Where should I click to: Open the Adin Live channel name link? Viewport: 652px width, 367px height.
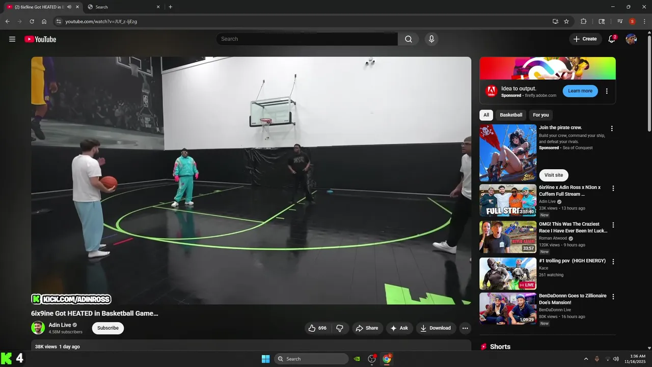(x=60, y=325)
